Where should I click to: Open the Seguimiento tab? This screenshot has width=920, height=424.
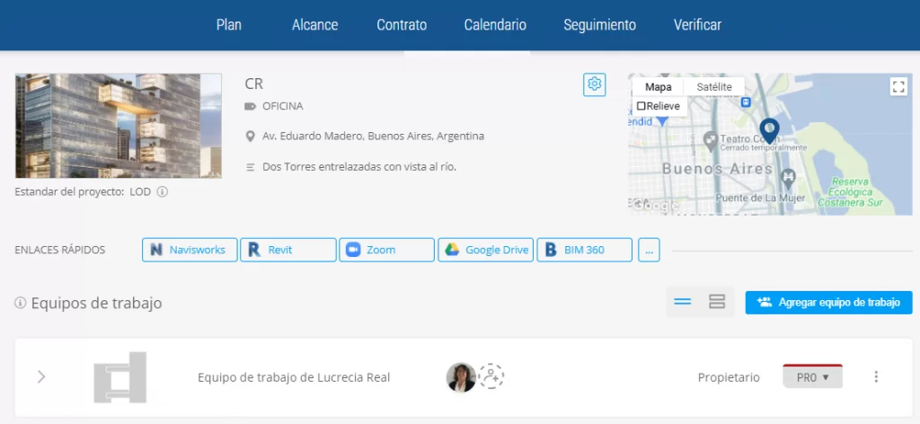click(x=599, y=25)
